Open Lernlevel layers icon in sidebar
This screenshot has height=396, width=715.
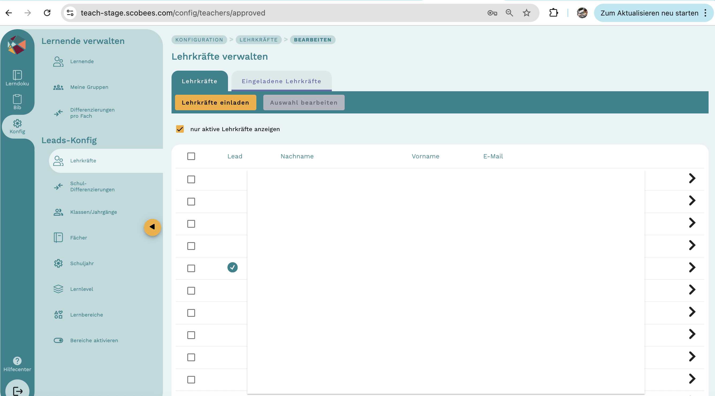(x=58, y=289)
